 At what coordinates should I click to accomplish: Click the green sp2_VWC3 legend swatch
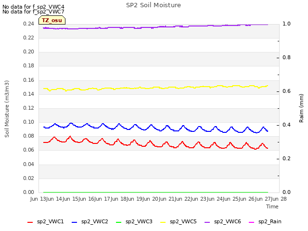point(119,222)
